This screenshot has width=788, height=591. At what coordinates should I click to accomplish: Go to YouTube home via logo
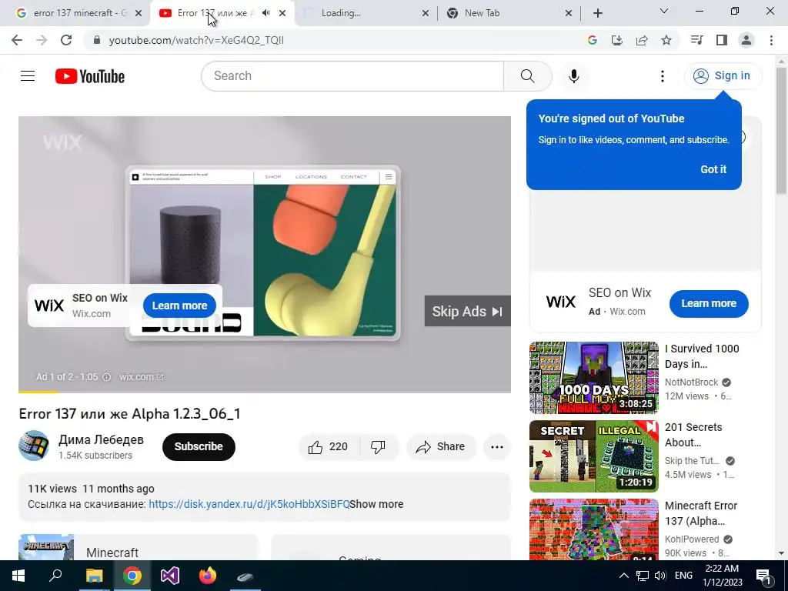pyautogui.click(x=90, y=76)
